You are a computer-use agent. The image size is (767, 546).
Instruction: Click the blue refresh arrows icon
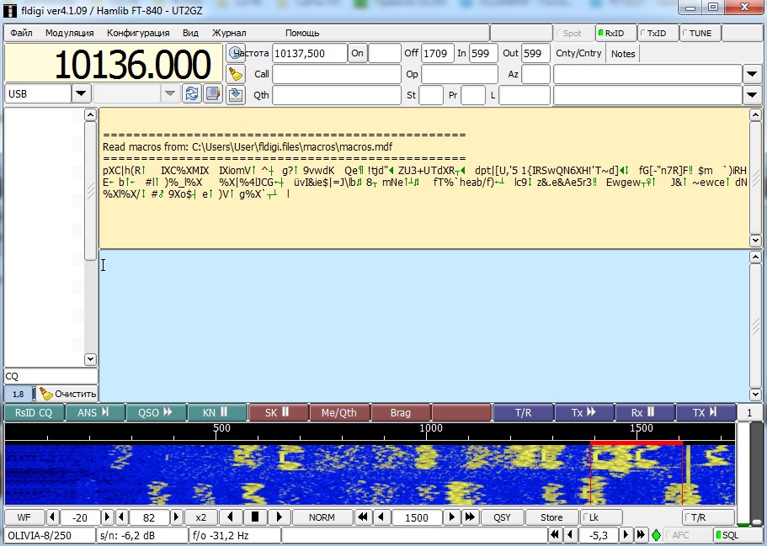click(192, 94)
